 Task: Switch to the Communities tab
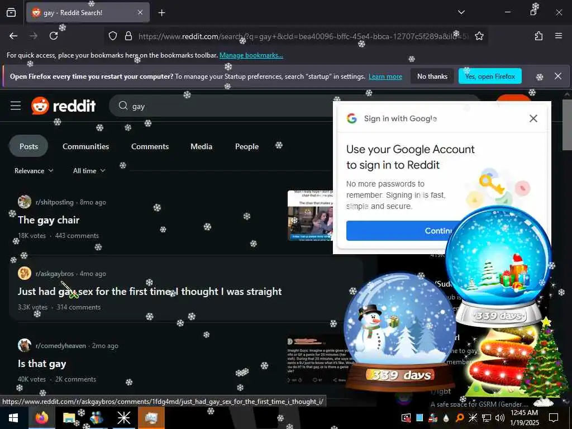[x=85, y=146]
